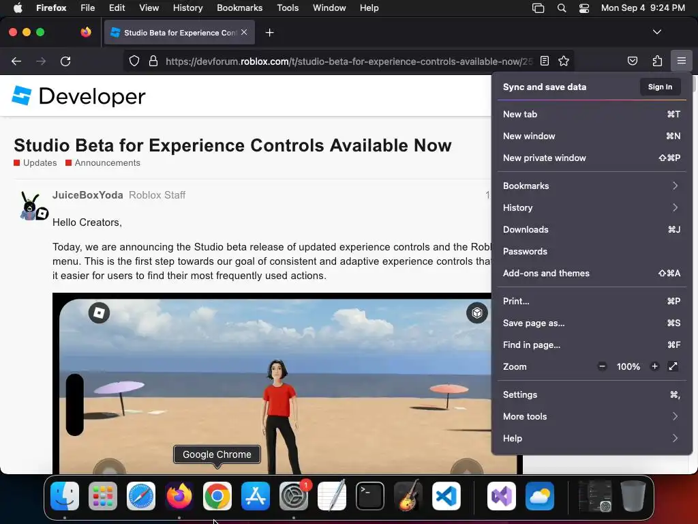This screenshot has width=698, height=524.
Task: Reset zoom via 100% label
Action: tap(628, 366)
